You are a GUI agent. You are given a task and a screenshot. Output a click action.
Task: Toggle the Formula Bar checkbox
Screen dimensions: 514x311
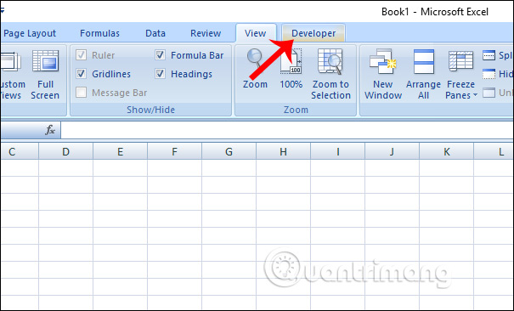160,55
